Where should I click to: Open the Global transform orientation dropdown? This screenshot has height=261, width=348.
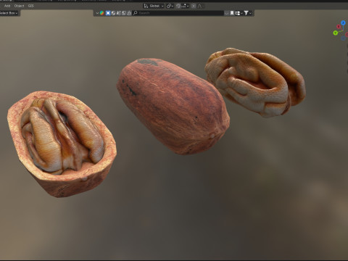coord(154,6)
